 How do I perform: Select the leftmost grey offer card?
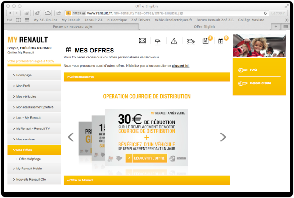point(85,139)
